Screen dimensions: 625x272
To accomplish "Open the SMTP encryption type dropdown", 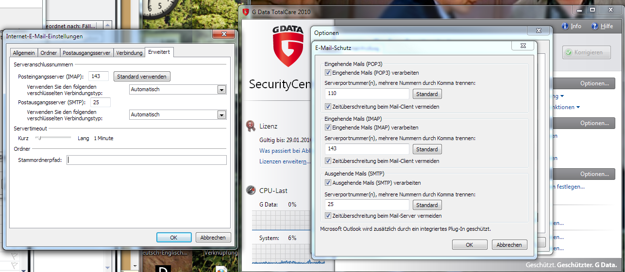I will 222,115.
